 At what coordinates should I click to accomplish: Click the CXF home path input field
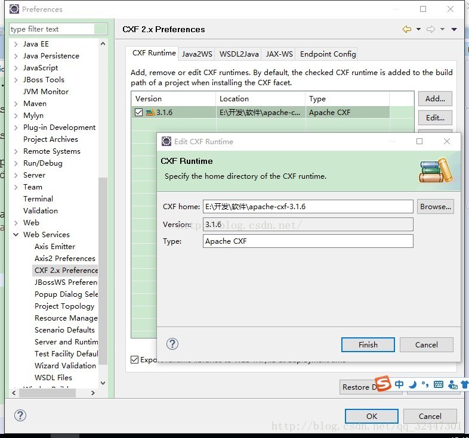tap(307, 207)
